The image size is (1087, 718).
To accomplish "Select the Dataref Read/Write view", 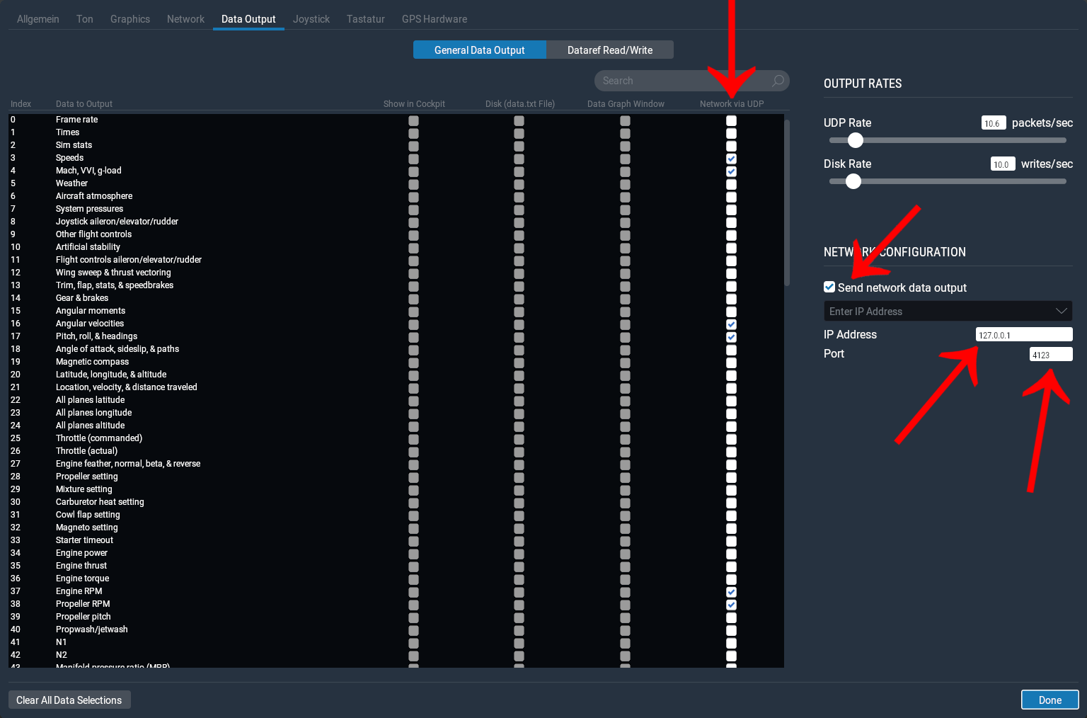I will [609, 50].
